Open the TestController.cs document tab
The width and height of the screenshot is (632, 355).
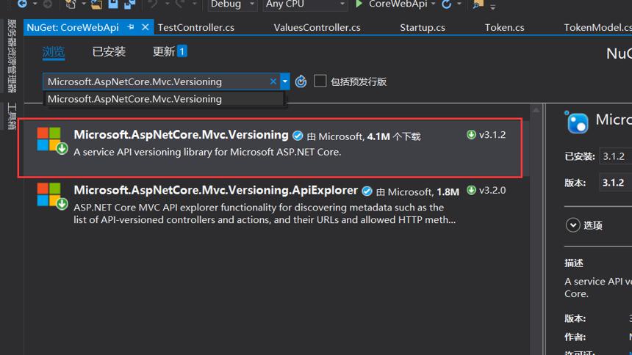(196, 27)
